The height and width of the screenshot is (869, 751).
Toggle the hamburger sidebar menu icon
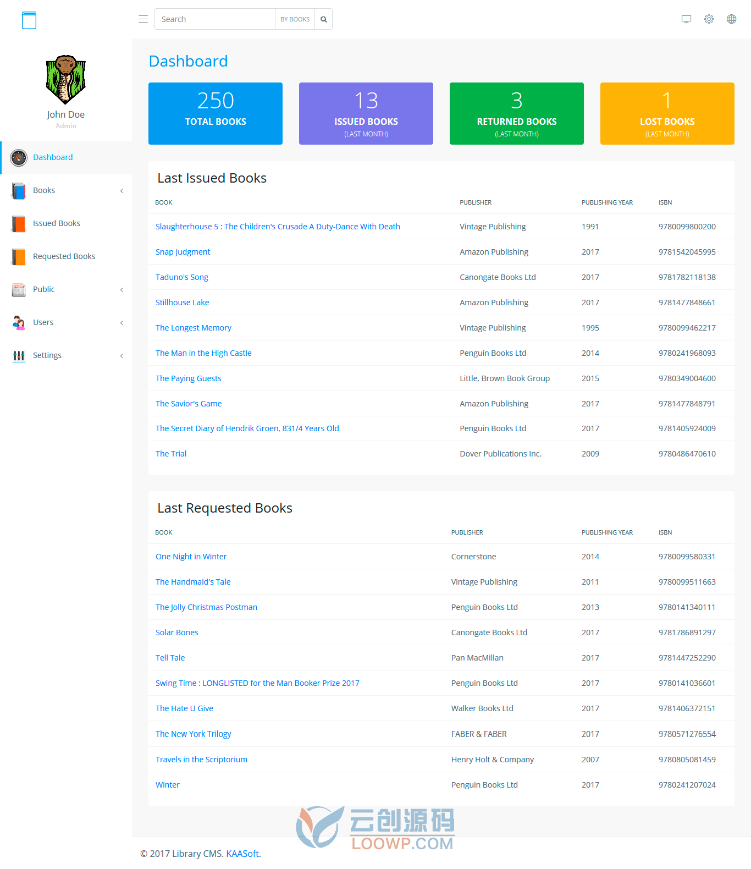coord(143,19)
